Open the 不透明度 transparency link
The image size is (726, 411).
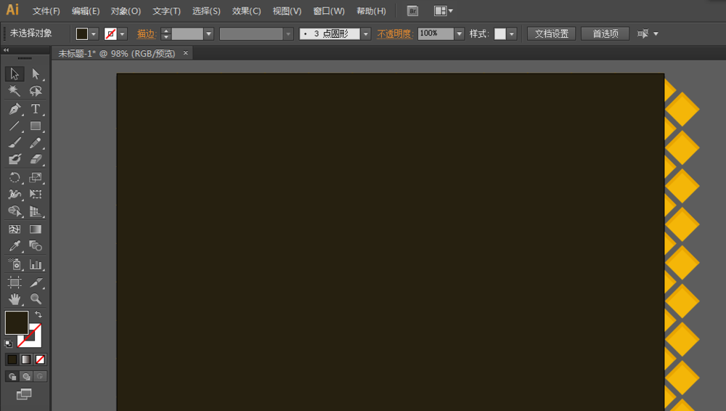(x=394, y=34)
